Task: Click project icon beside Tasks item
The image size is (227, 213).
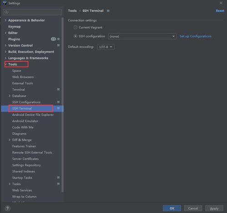Action: tap(58, 184)
